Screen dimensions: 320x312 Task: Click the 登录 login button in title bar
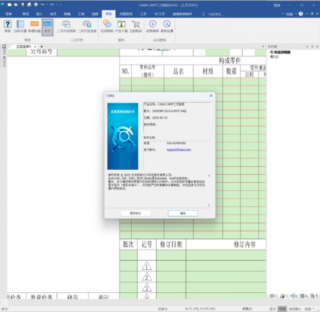pyautogui.click(x=277, y=5)
